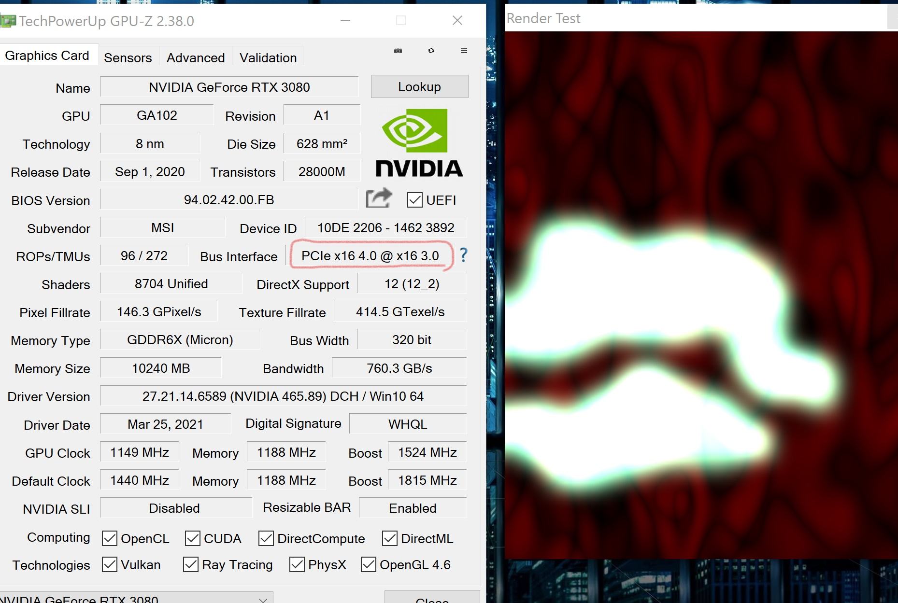The image size is (898, 603).
Task: Take a screenshot with the camera icon
Action: point(398,51)
